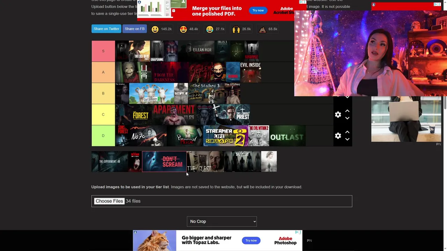The image size is (447, 251).
Task: Click Try now on Adobe Acrobat ad
Action: click(x=258, y=10)
